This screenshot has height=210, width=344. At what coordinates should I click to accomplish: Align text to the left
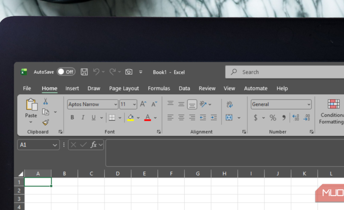(170, 118)
